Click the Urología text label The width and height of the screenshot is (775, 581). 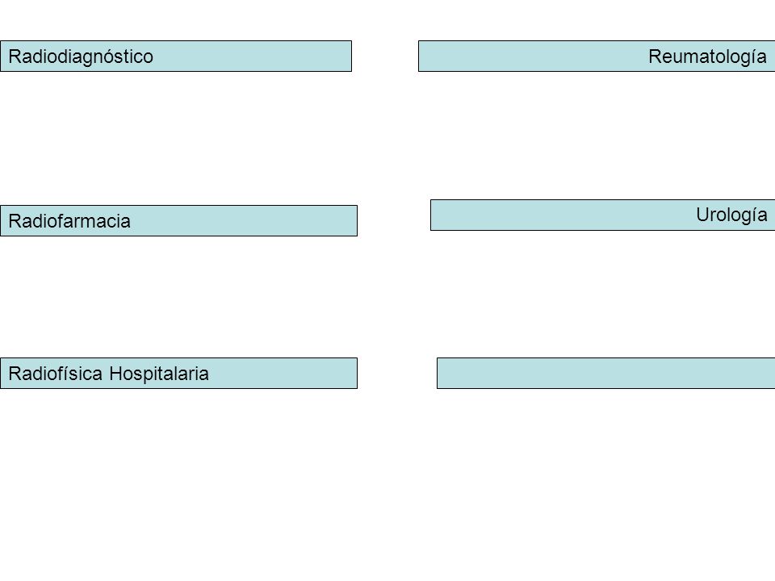(x=731, y=215)
